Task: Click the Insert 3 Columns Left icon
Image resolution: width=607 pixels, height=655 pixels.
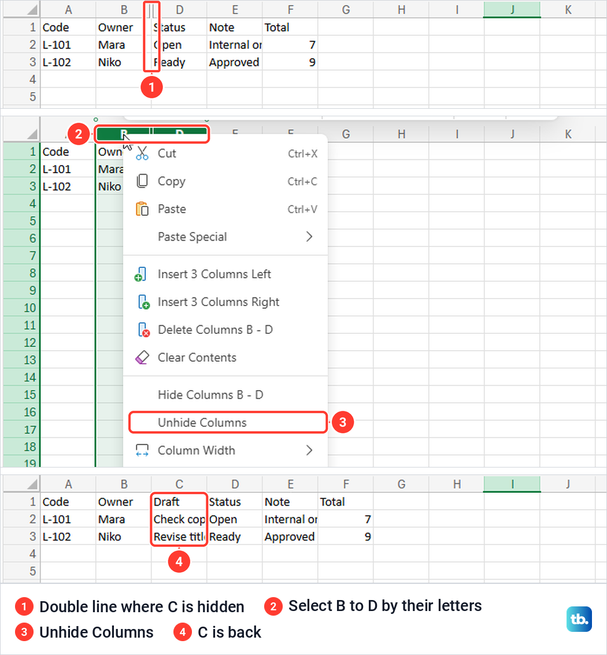Action: pyautogui.click(x=140, y=274)
